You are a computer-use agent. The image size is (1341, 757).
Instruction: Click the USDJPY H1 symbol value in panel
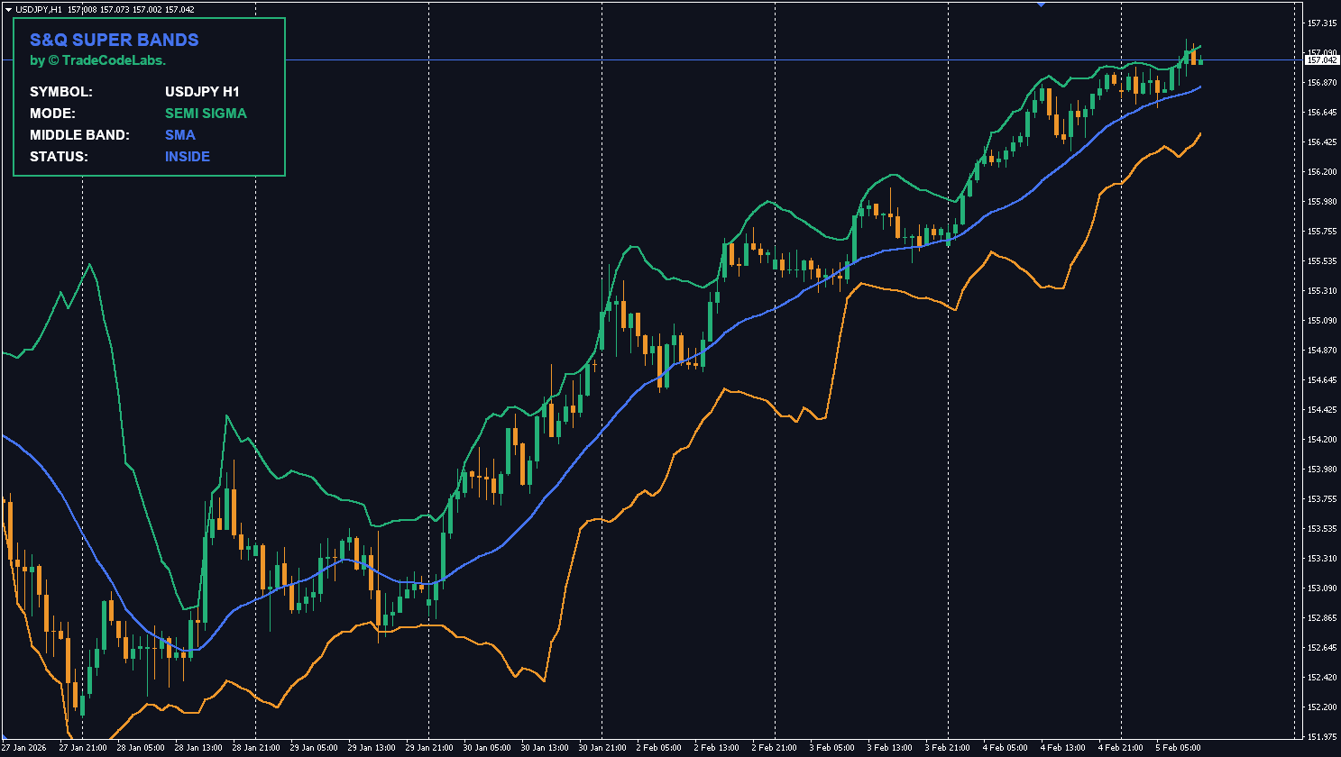pos(202,92)
